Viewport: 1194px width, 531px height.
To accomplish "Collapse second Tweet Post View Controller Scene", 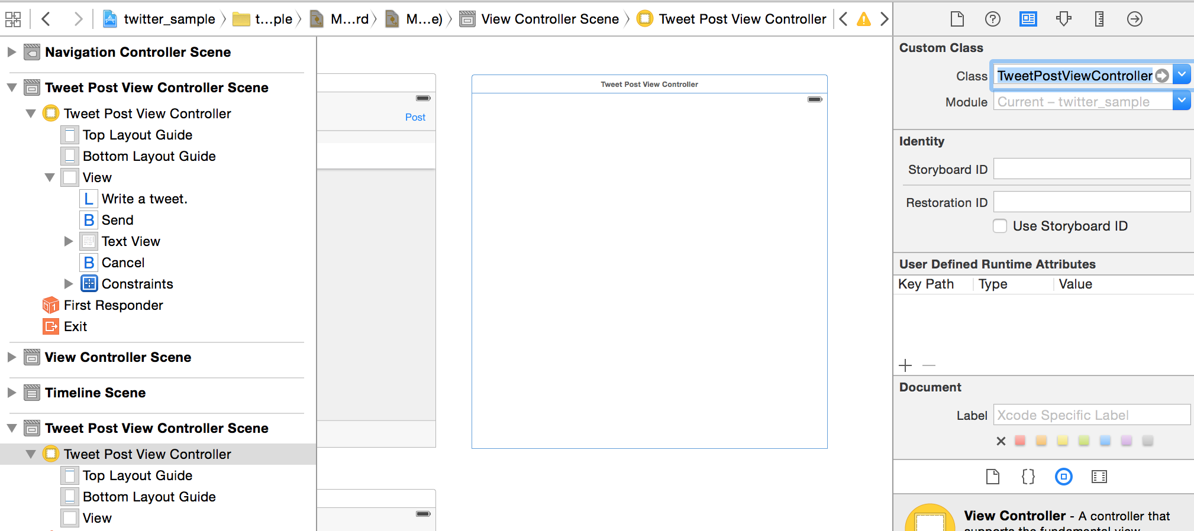I will click(11, 428).
